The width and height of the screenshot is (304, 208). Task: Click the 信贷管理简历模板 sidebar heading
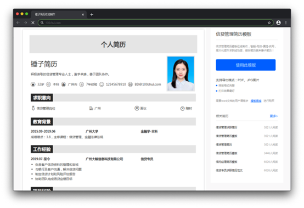click(234, 34)
